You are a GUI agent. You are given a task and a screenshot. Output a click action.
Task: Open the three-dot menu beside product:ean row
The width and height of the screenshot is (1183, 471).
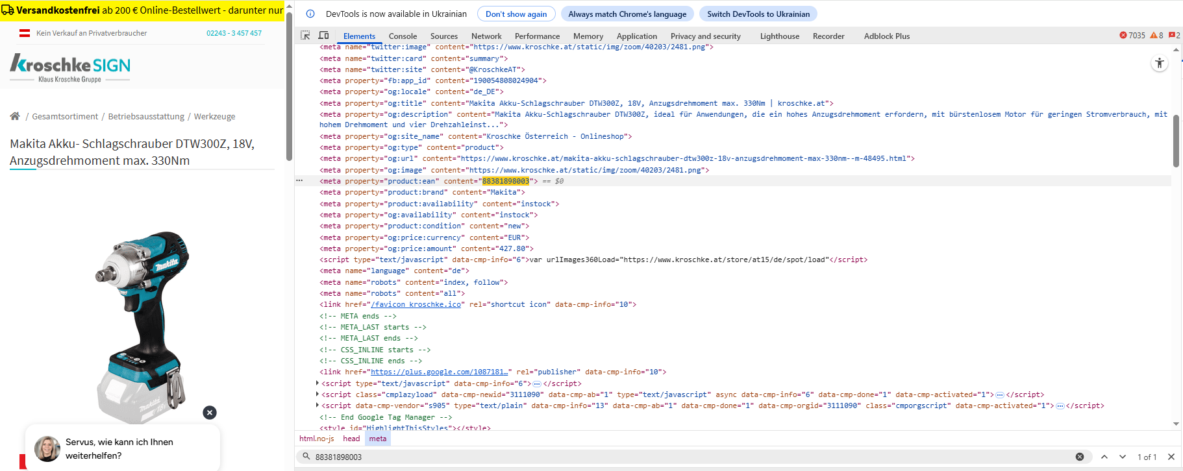tap(299, 181)
